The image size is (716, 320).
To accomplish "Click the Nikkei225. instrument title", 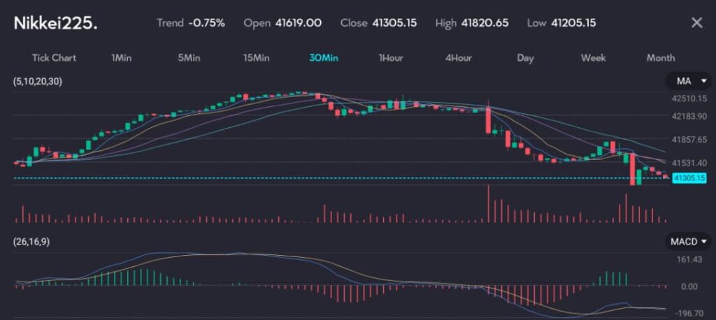I will tap(56, 23).
